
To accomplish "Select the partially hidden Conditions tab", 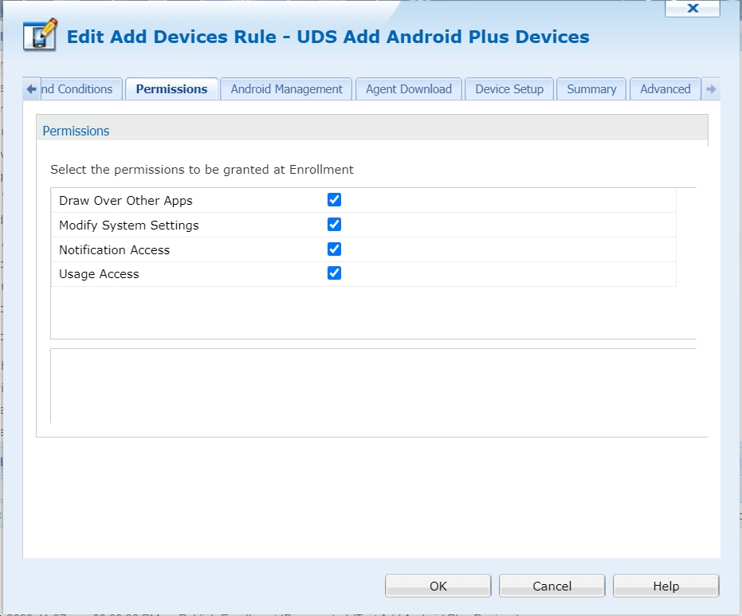I will tap(80, 89).
